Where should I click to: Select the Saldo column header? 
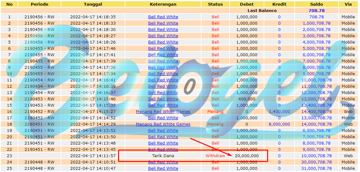click(x=316, y=4)
